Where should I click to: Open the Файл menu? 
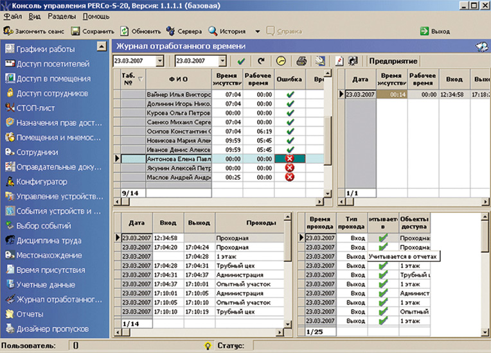tap(12, 16)
